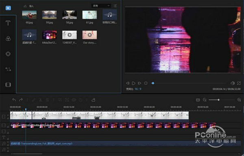Screen dimensions: 244x156
Task: Select the Media tab with play icon
Action: tap(8, 8)
